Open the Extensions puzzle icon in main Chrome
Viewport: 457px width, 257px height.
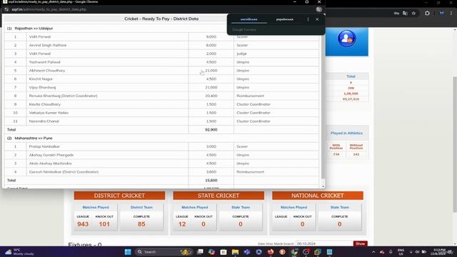[x=427, y=13]
